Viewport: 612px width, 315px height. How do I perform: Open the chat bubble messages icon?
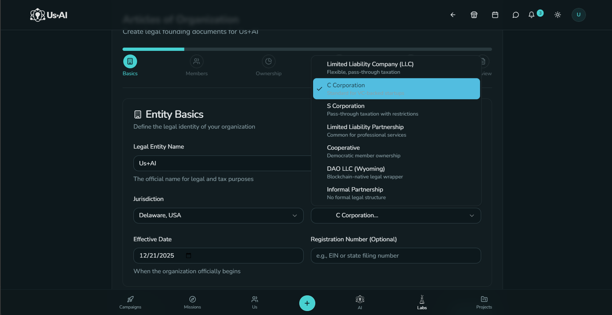(x=515, y=15)
